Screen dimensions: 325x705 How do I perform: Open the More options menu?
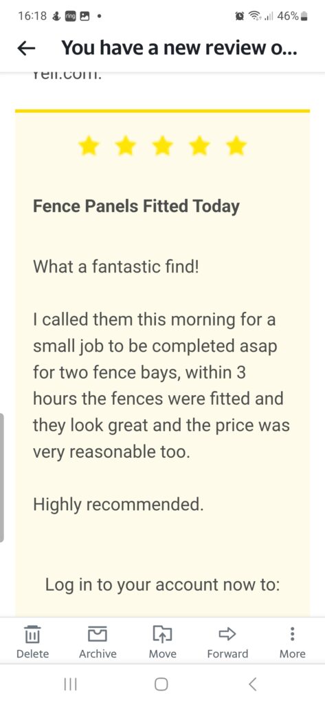tap(292, 642)
